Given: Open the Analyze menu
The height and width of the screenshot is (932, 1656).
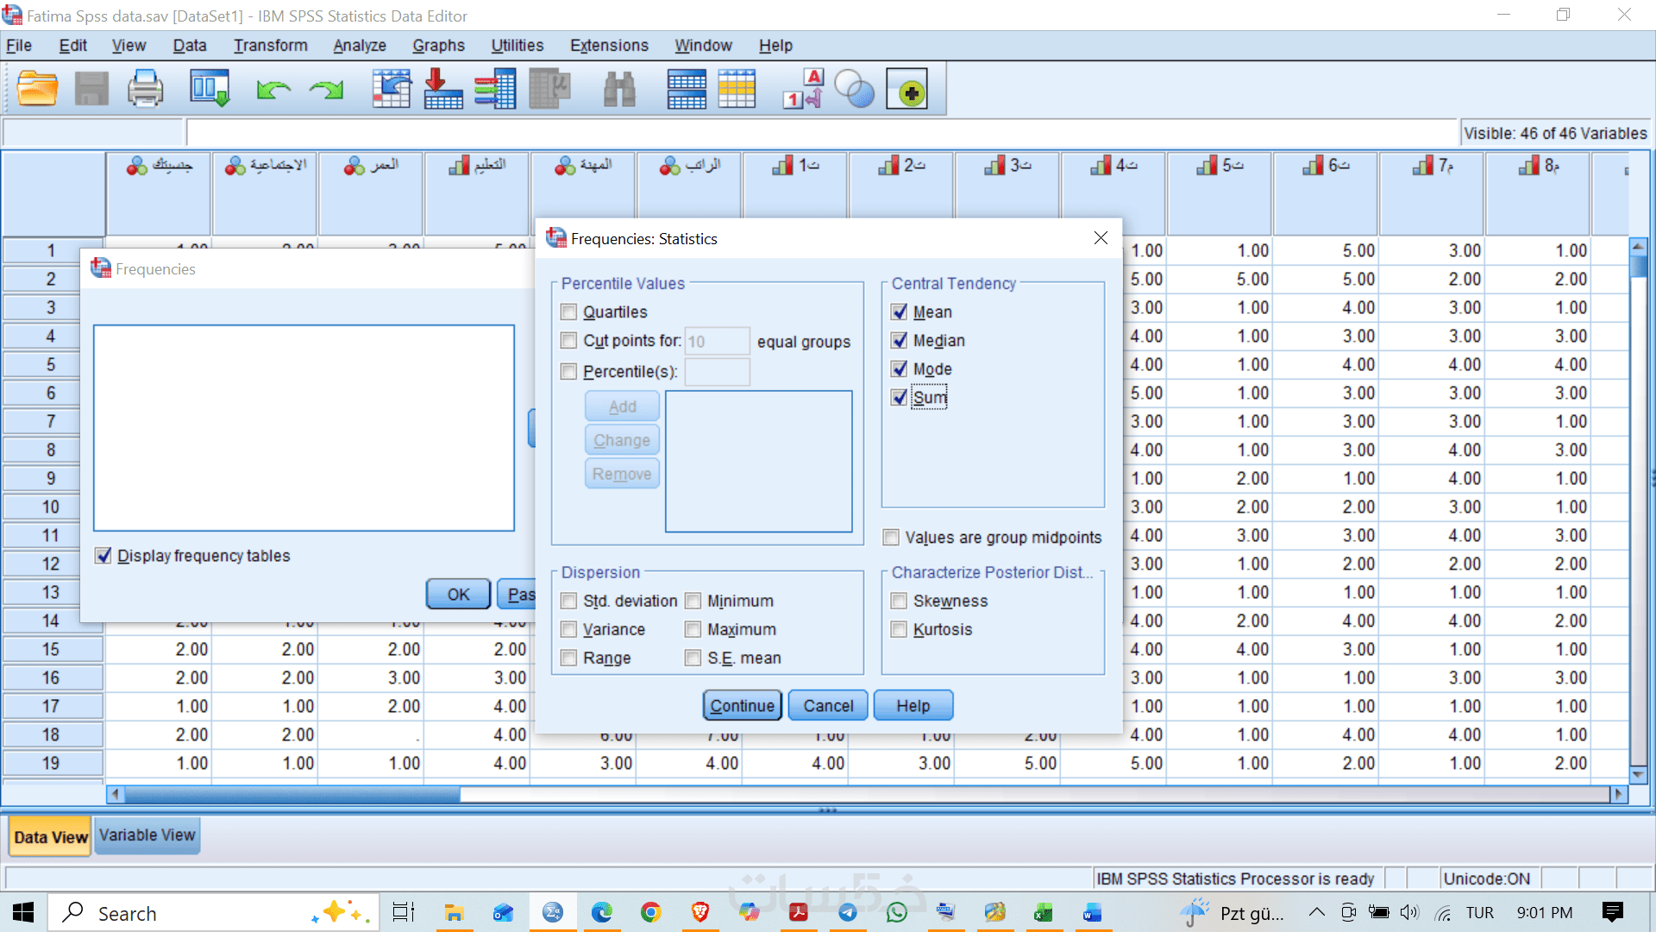Looking at the screenshot, I should point(359,46).
